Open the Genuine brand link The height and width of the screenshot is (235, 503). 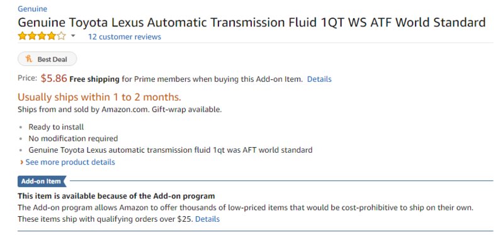pyautogui.click(x=32, y=9)
